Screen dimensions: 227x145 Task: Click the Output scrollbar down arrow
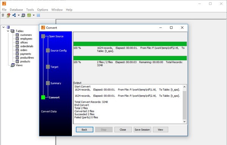tap(185, 122)
